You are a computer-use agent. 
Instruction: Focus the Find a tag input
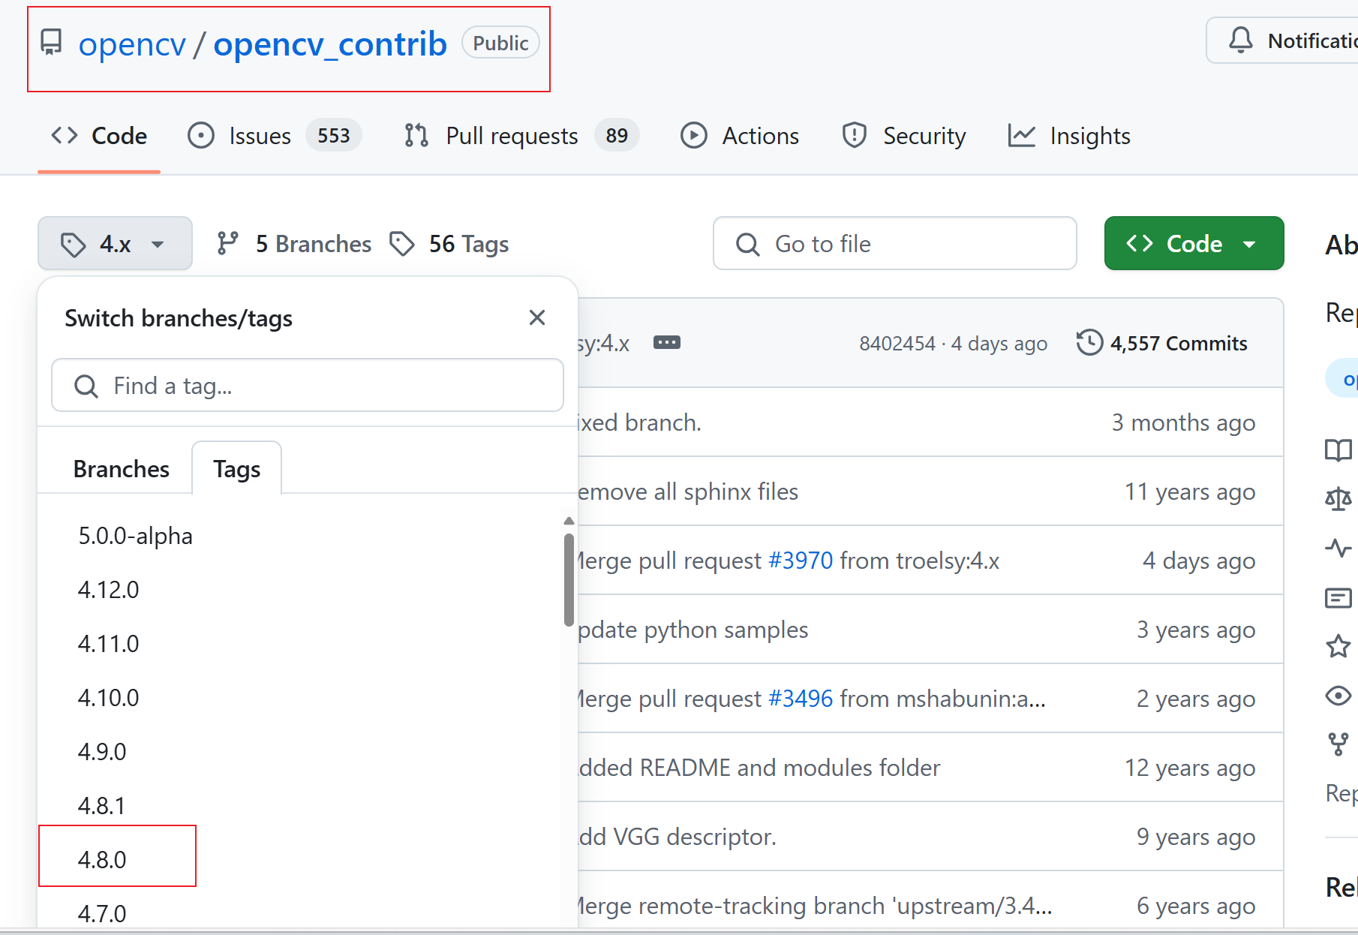point(308,386)
